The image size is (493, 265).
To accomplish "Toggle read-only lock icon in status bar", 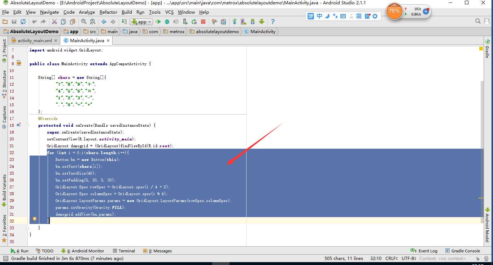I will (x=478, y=258).
